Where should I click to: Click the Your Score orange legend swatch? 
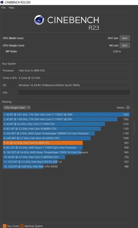5,226
